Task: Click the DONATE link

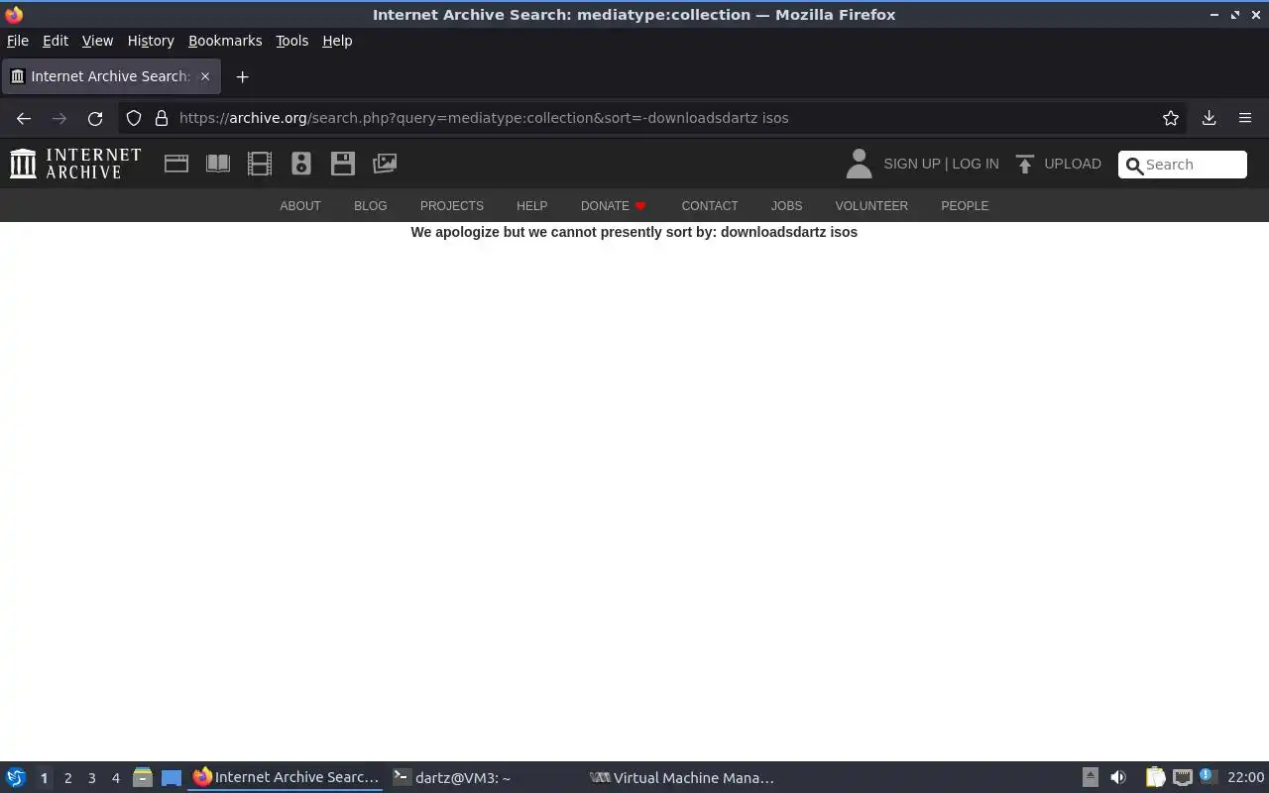Action: coord(613,206)
